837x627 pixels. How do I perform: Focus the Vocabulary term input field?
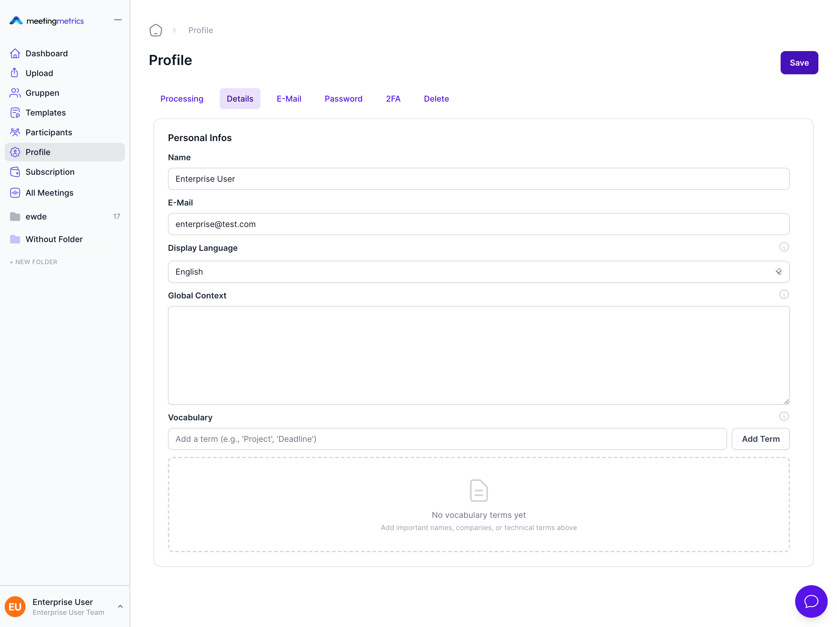447,439
